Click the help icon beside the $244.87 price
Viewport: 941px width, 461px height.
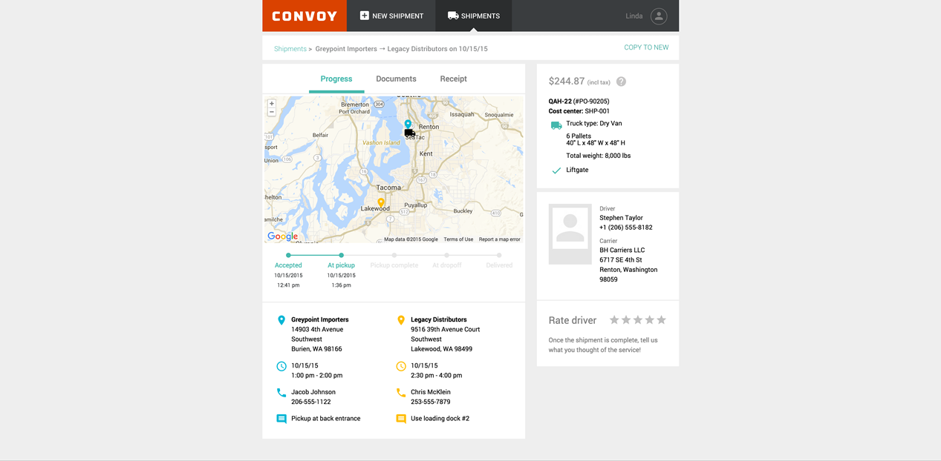[x=621, y=82]
